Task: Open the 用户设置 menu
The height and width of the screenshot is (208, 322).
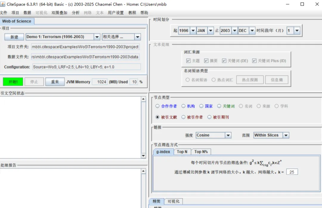Action: [116, 13]
